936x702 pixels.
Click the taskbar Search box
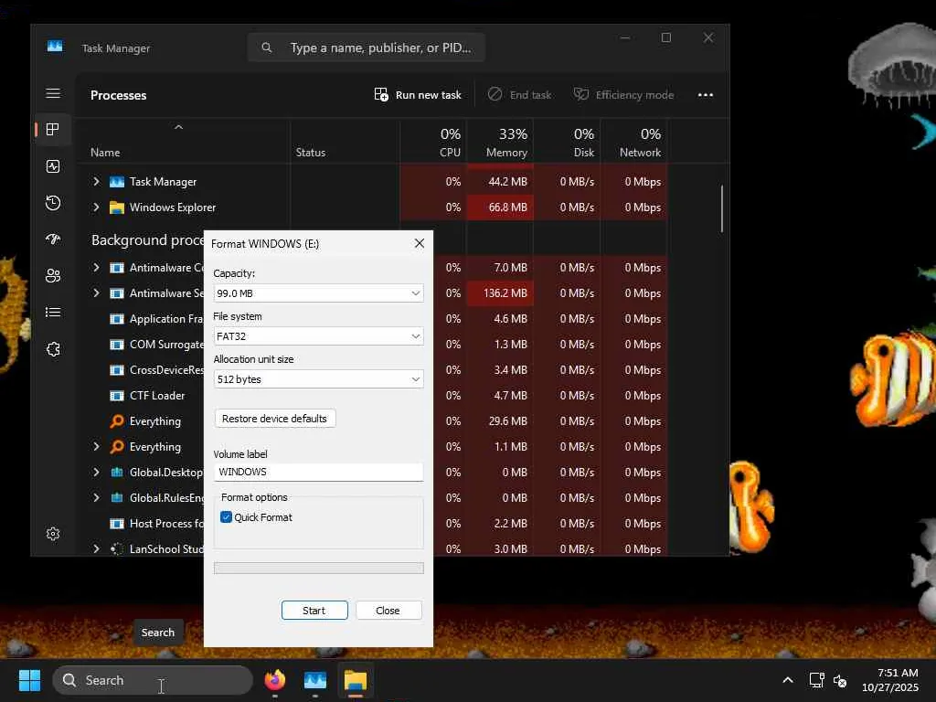coord(153,680)
